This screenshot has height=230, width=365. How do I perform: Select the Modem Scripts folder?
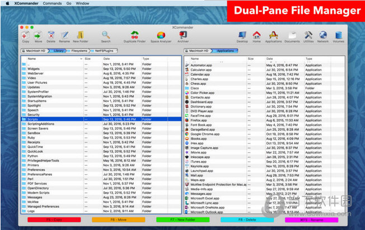click(x=101, y=193)
